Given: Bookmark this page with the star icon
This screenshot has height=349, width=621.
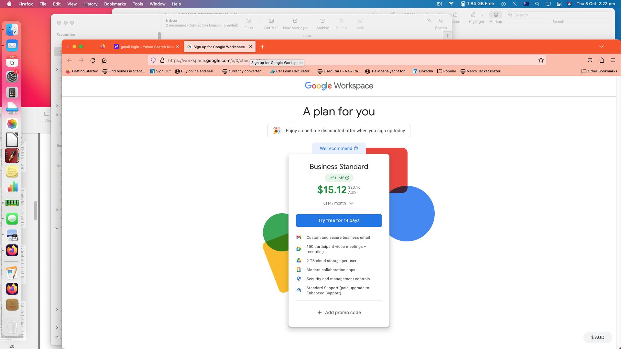Looking at the screenshot, I should [541, 60].
